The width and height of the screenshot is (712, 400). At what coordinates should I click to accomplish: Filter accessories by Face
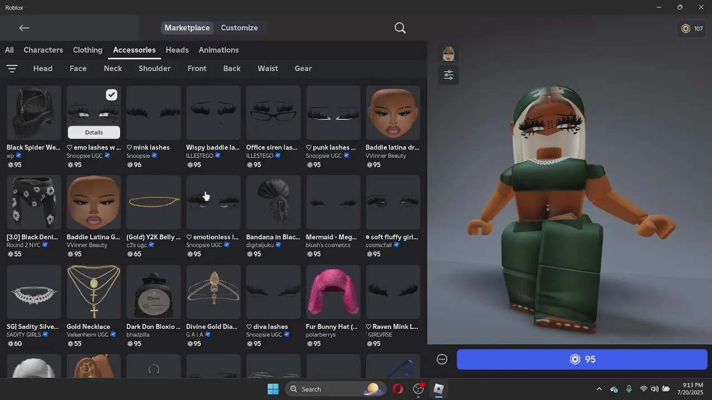[x=78, y=68]
